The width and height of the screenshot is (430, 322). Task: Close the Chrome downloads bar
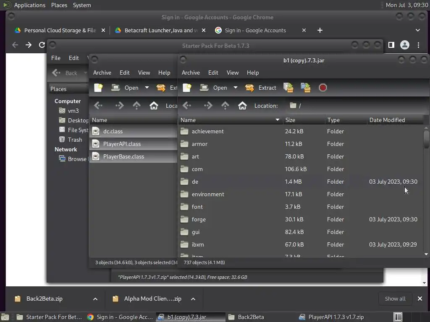click(420, 299)
